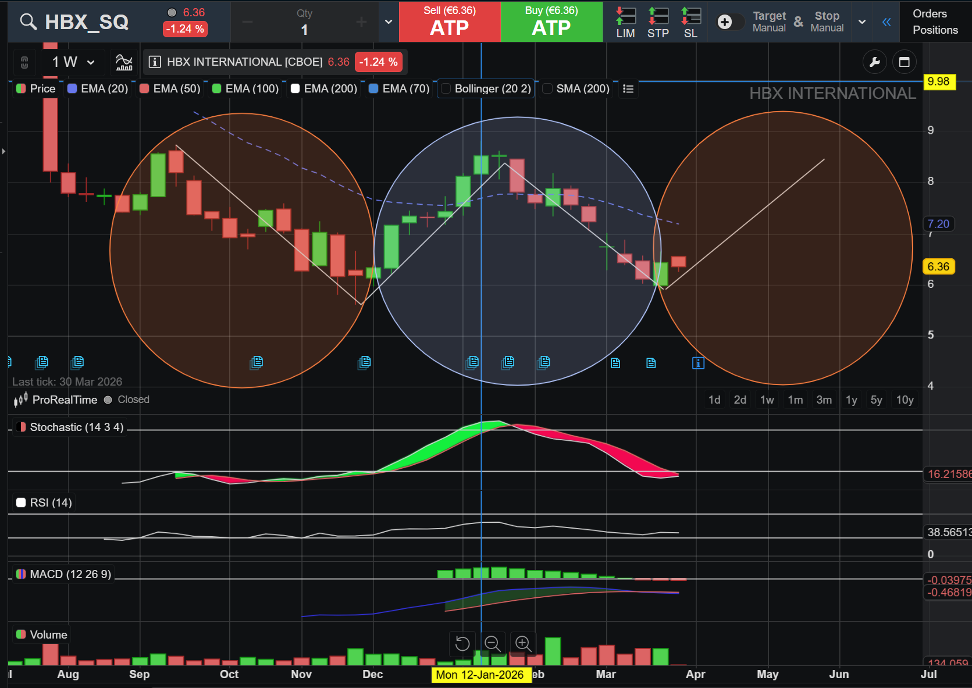Zoom in on the chart
972x688 pixels.
click(523, 643)
